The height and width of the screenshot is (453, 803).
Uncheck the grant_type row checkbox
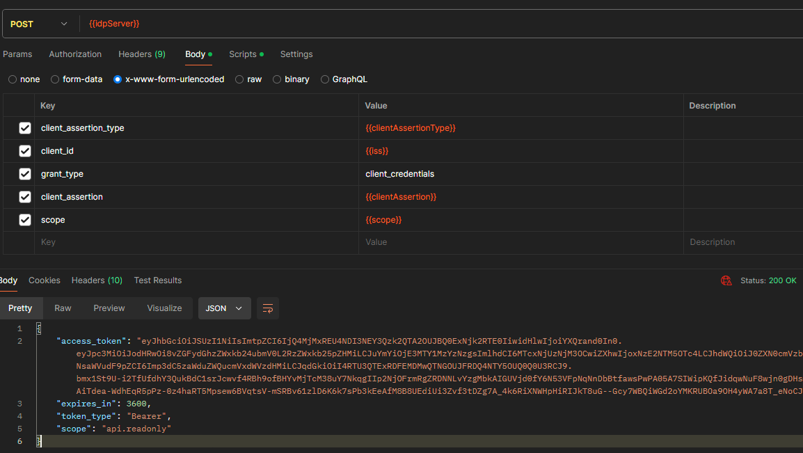point(24,174)
